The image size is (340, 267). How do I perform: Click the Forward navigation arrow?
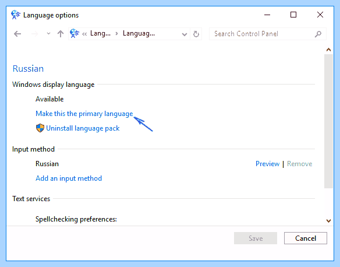click(x=35, y=34)
